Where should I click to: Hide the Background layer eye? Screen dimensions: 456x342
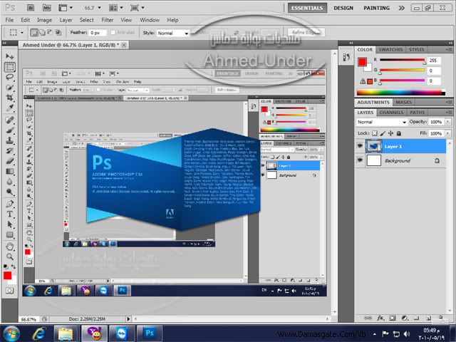[360, 160]
